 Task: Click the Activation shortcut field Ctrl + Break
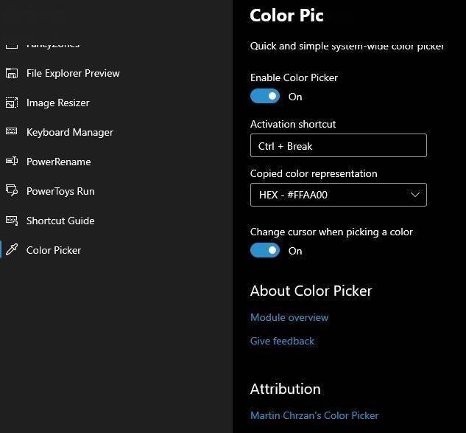(x=339, y=145)
